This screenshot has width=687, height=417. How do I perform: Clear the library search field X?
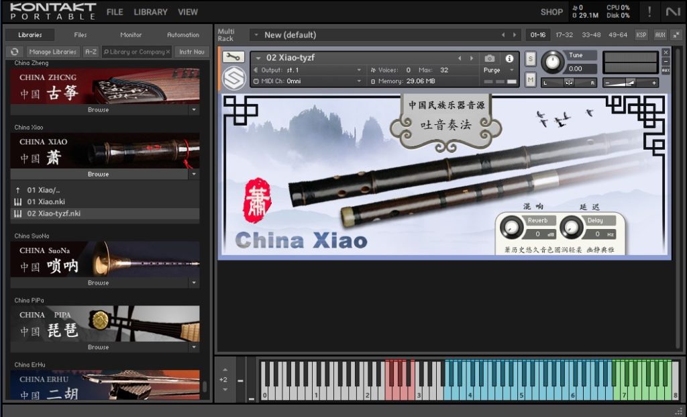coord(168,52)
